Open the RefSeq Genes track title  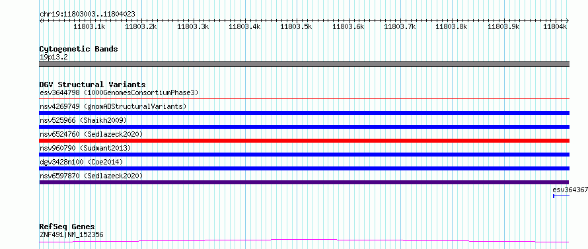pos(67,227)
